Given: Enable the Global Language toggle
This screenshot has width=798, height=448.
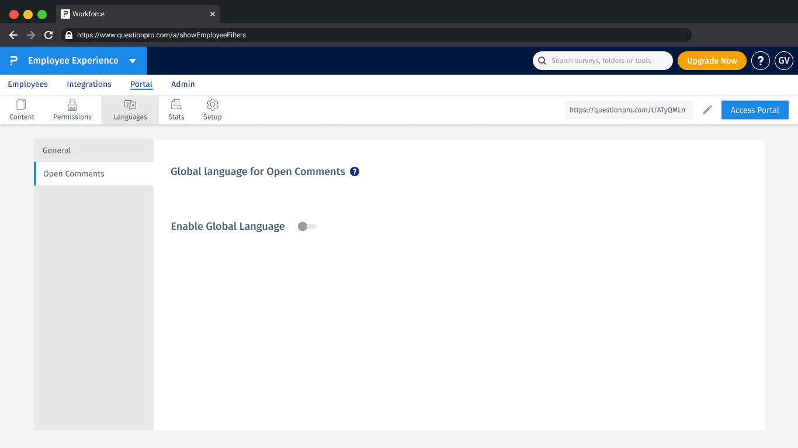Looking at the screenshot, I should click(x=307, y=226).
